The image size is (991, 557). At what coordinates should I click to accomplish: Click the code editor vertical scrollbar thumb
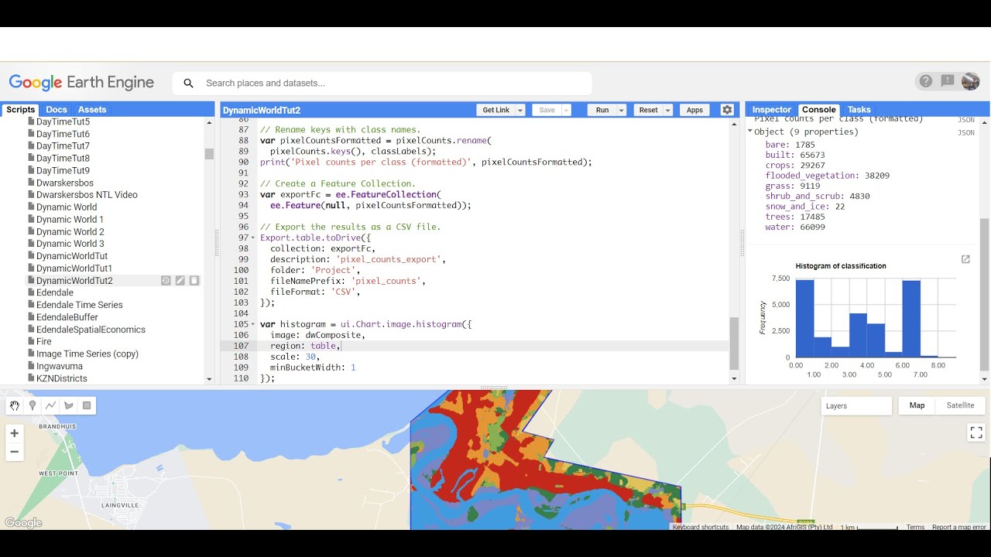click(734, 343)
